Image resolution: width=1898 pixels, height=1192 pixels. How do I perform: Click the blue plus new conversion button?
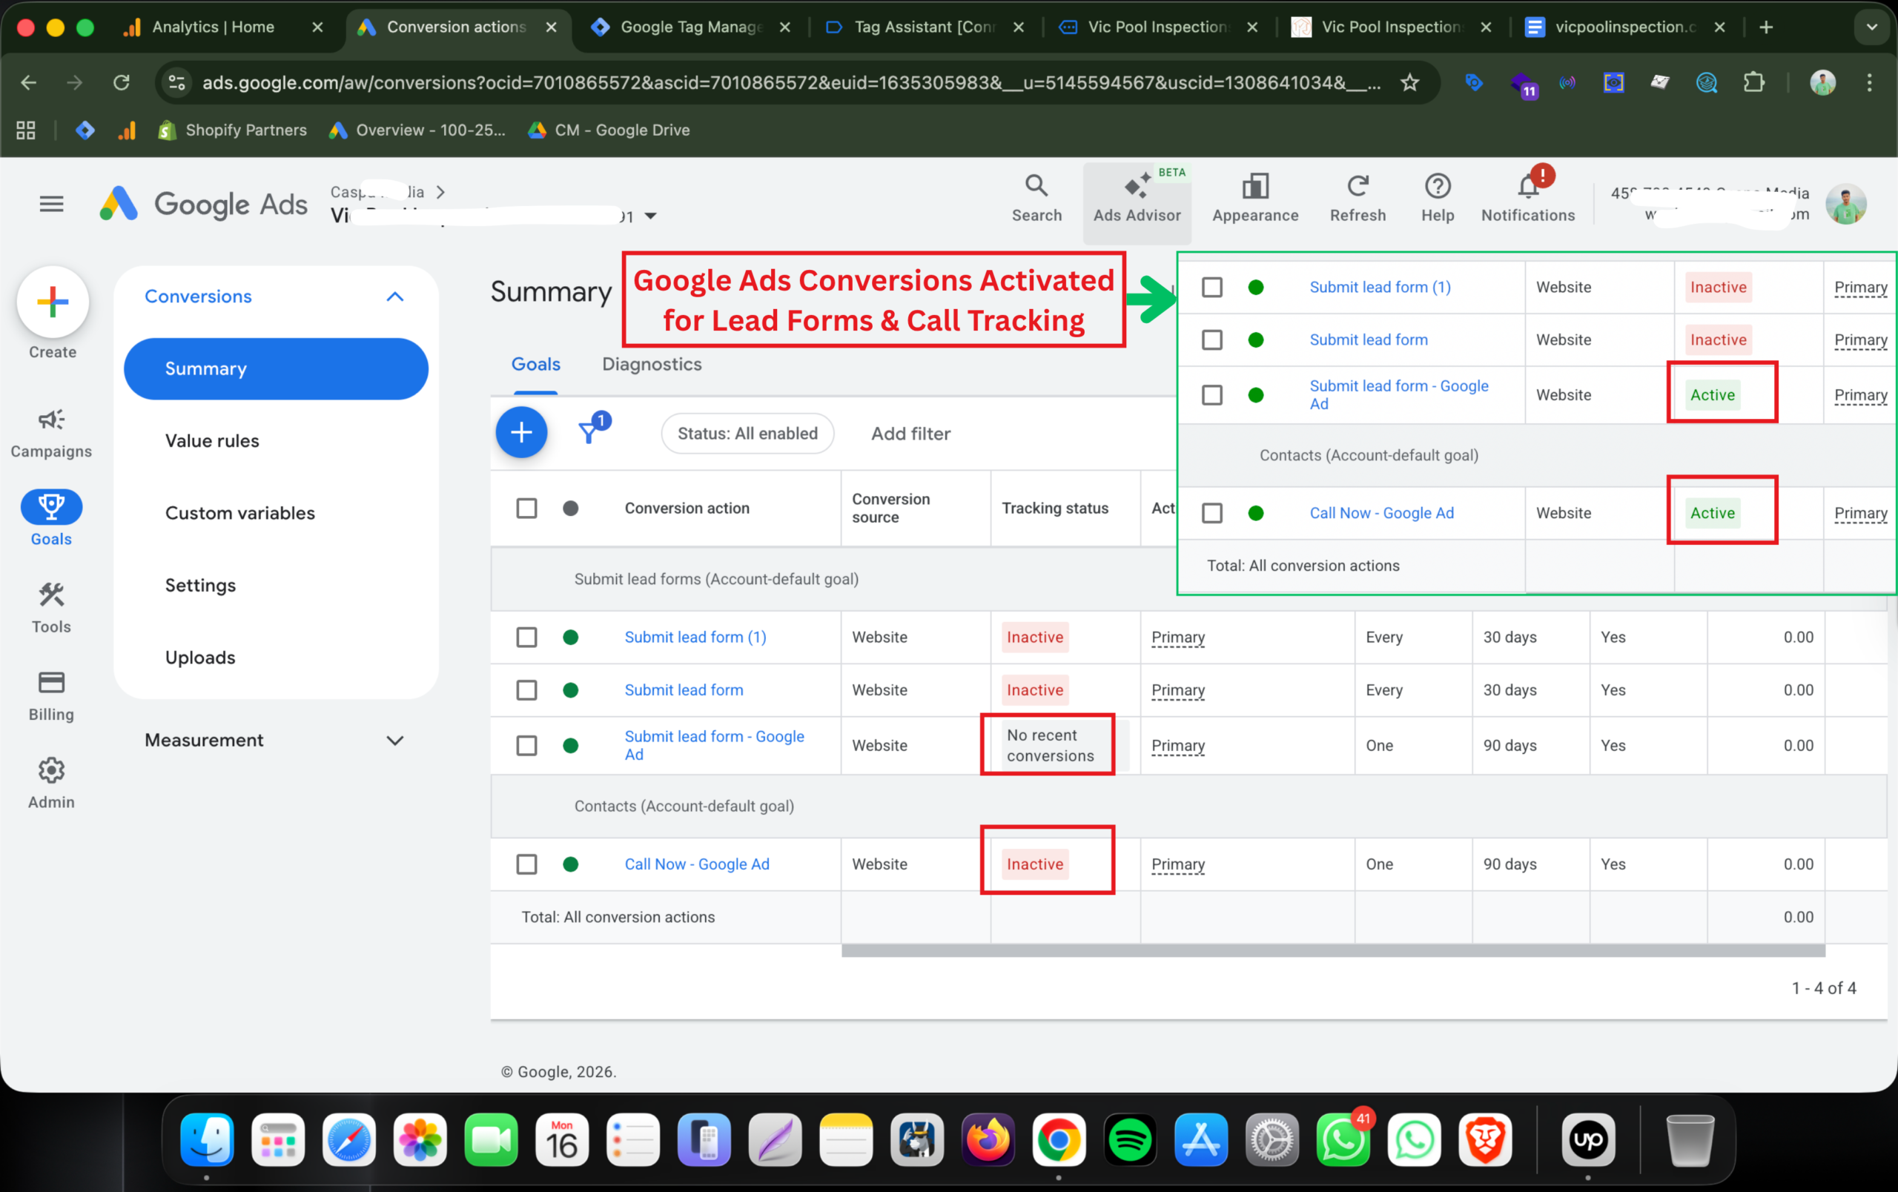point(521,432)
